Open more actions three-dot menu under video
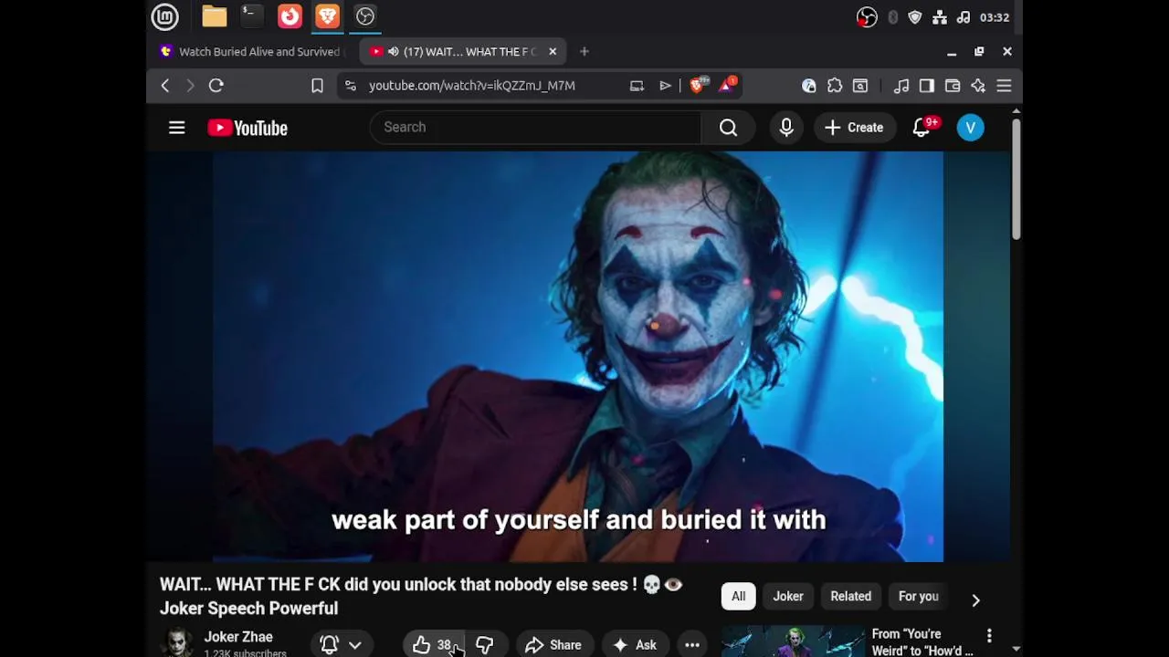The height and width of the screenshot is (657, 1169). 692,645
